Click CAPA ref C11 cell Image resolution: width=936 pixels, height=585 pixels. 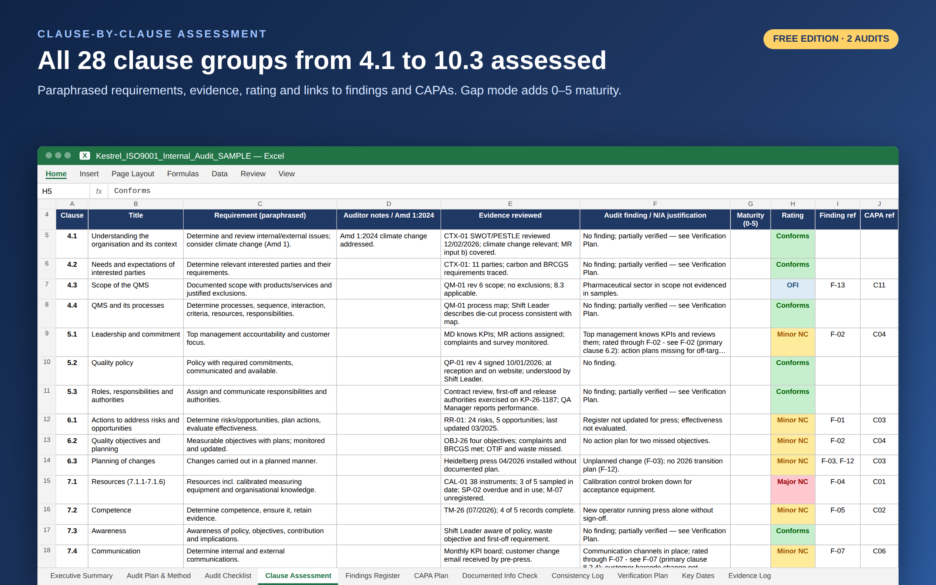[x=879, y=289]
